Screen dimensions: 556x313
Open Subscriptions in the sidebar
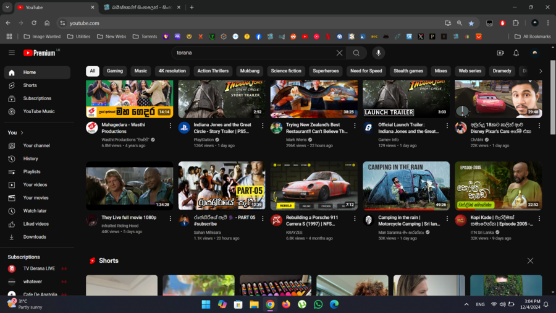coord(37,98)
